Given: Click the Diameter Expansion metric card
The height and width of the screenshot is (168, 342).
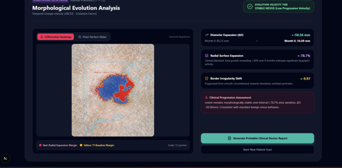Looking at the screenshot, I should (x=258, y=37).
